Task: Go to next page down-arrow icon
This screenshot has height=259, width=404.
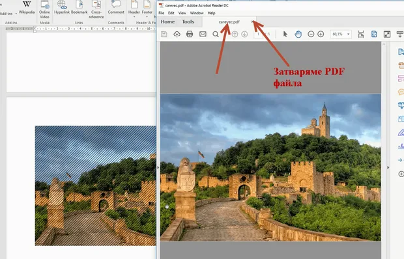Action: tap(244, 34)
